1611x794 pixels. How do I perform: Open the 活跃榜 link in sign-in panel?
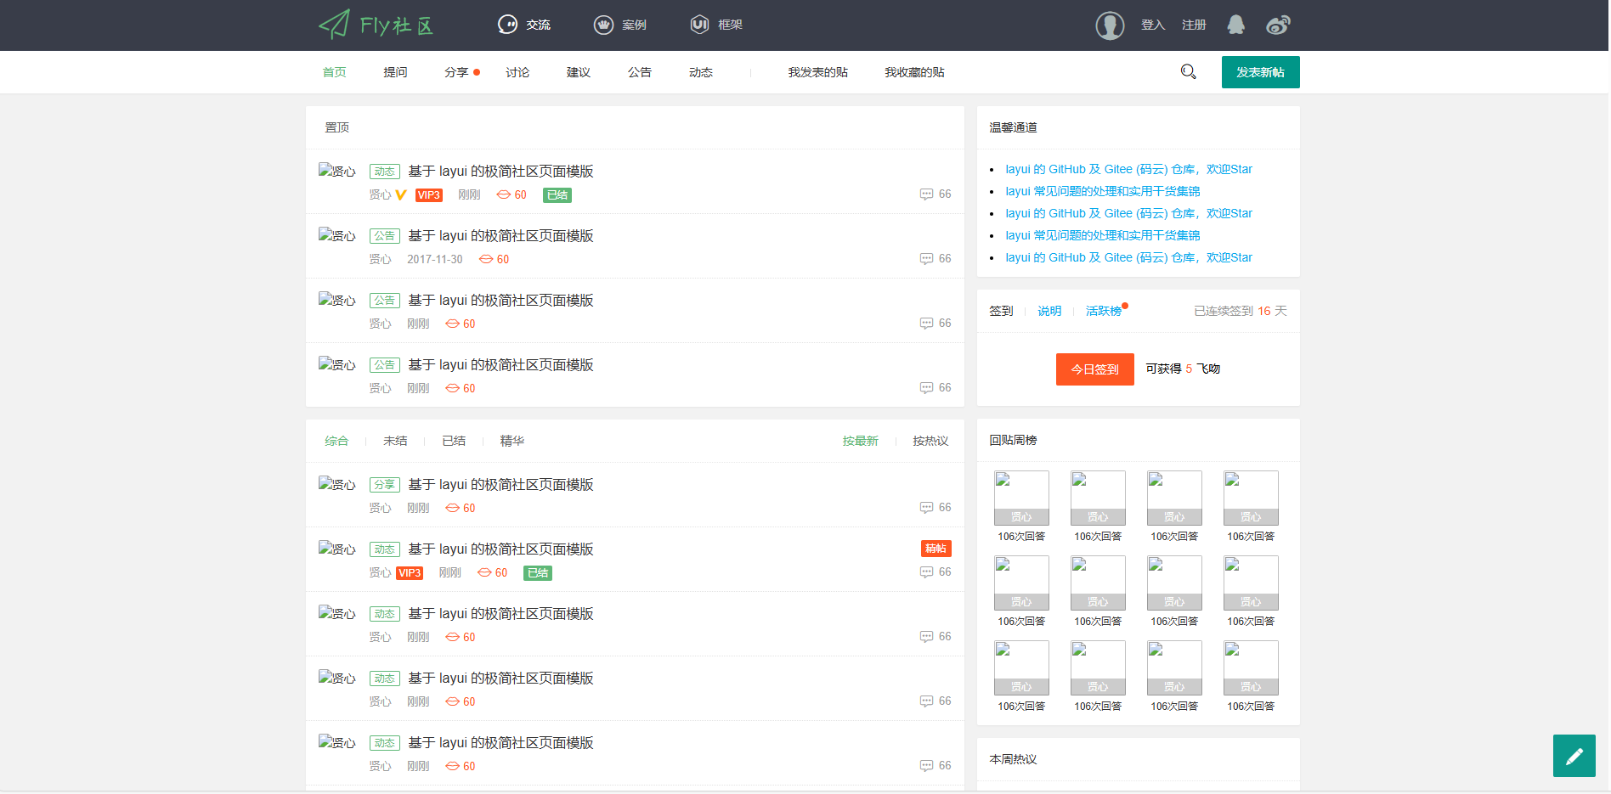pyautogui.click(x=1104, y=311)
